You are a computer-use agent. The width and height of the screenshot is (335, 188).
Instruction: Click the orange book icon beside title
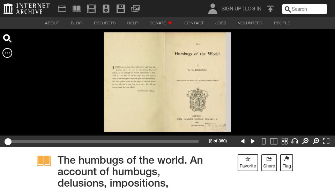44,161
